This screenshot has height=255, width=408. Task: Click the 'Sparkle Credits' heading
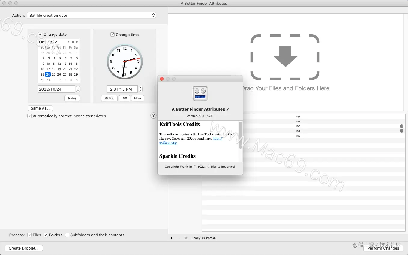click(177, 156)
